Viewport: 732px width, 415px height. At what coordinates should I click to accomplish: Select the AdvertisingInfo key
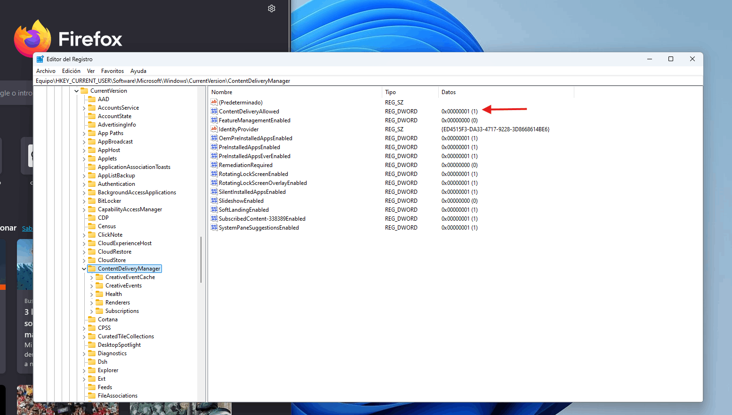pyautogui.click(x=117, y=125)
